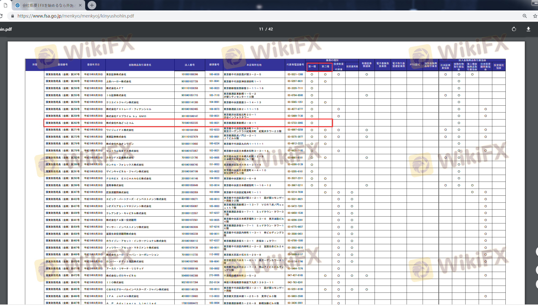Click phone number 03-5733-3065
Viewport: 538px width, 306px height.
pyautogui.click(x=295, y=123)
